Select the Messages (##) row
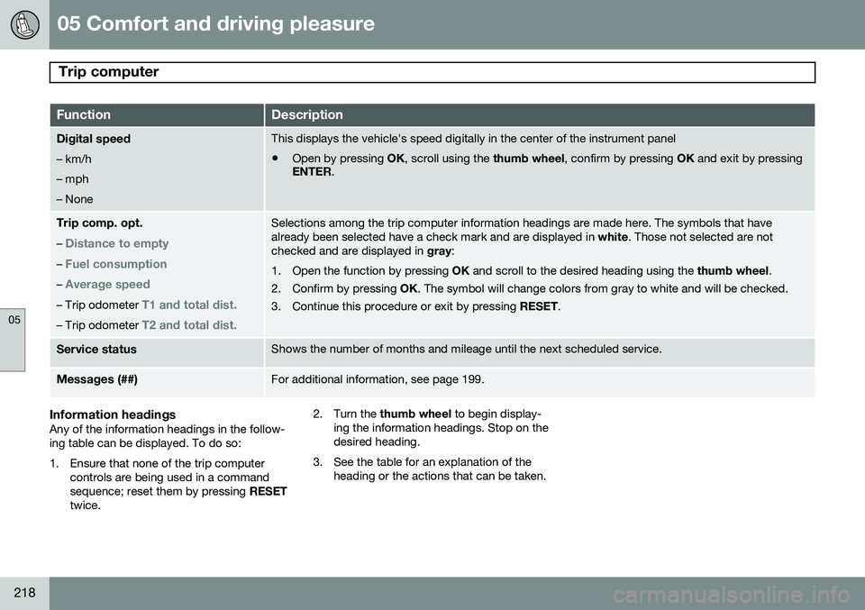This screenshot has height=610, width=865. tap(96, 380)
